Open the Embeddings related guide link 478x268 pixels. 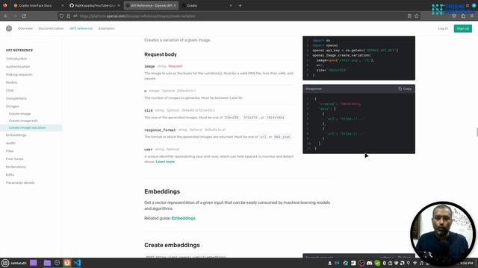click(x=184, y=218)
